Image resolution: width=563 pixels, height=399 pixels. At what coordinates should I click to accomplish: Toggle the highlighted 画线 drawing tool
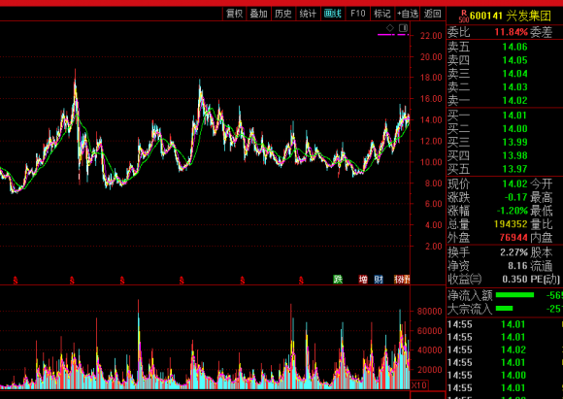(333, 14)
